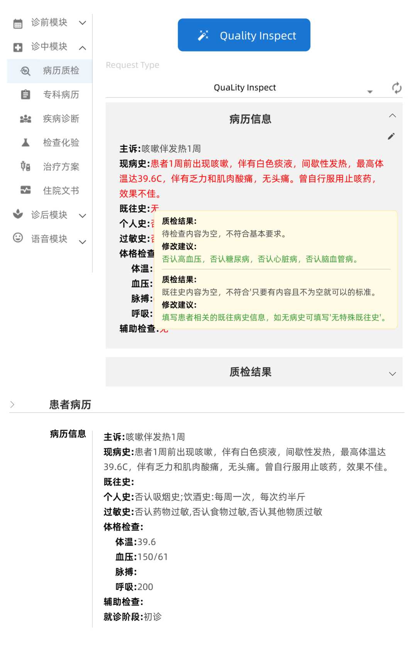Click 体温:39.6 in patient record
The image size is (417, 650).
point(136,542)
